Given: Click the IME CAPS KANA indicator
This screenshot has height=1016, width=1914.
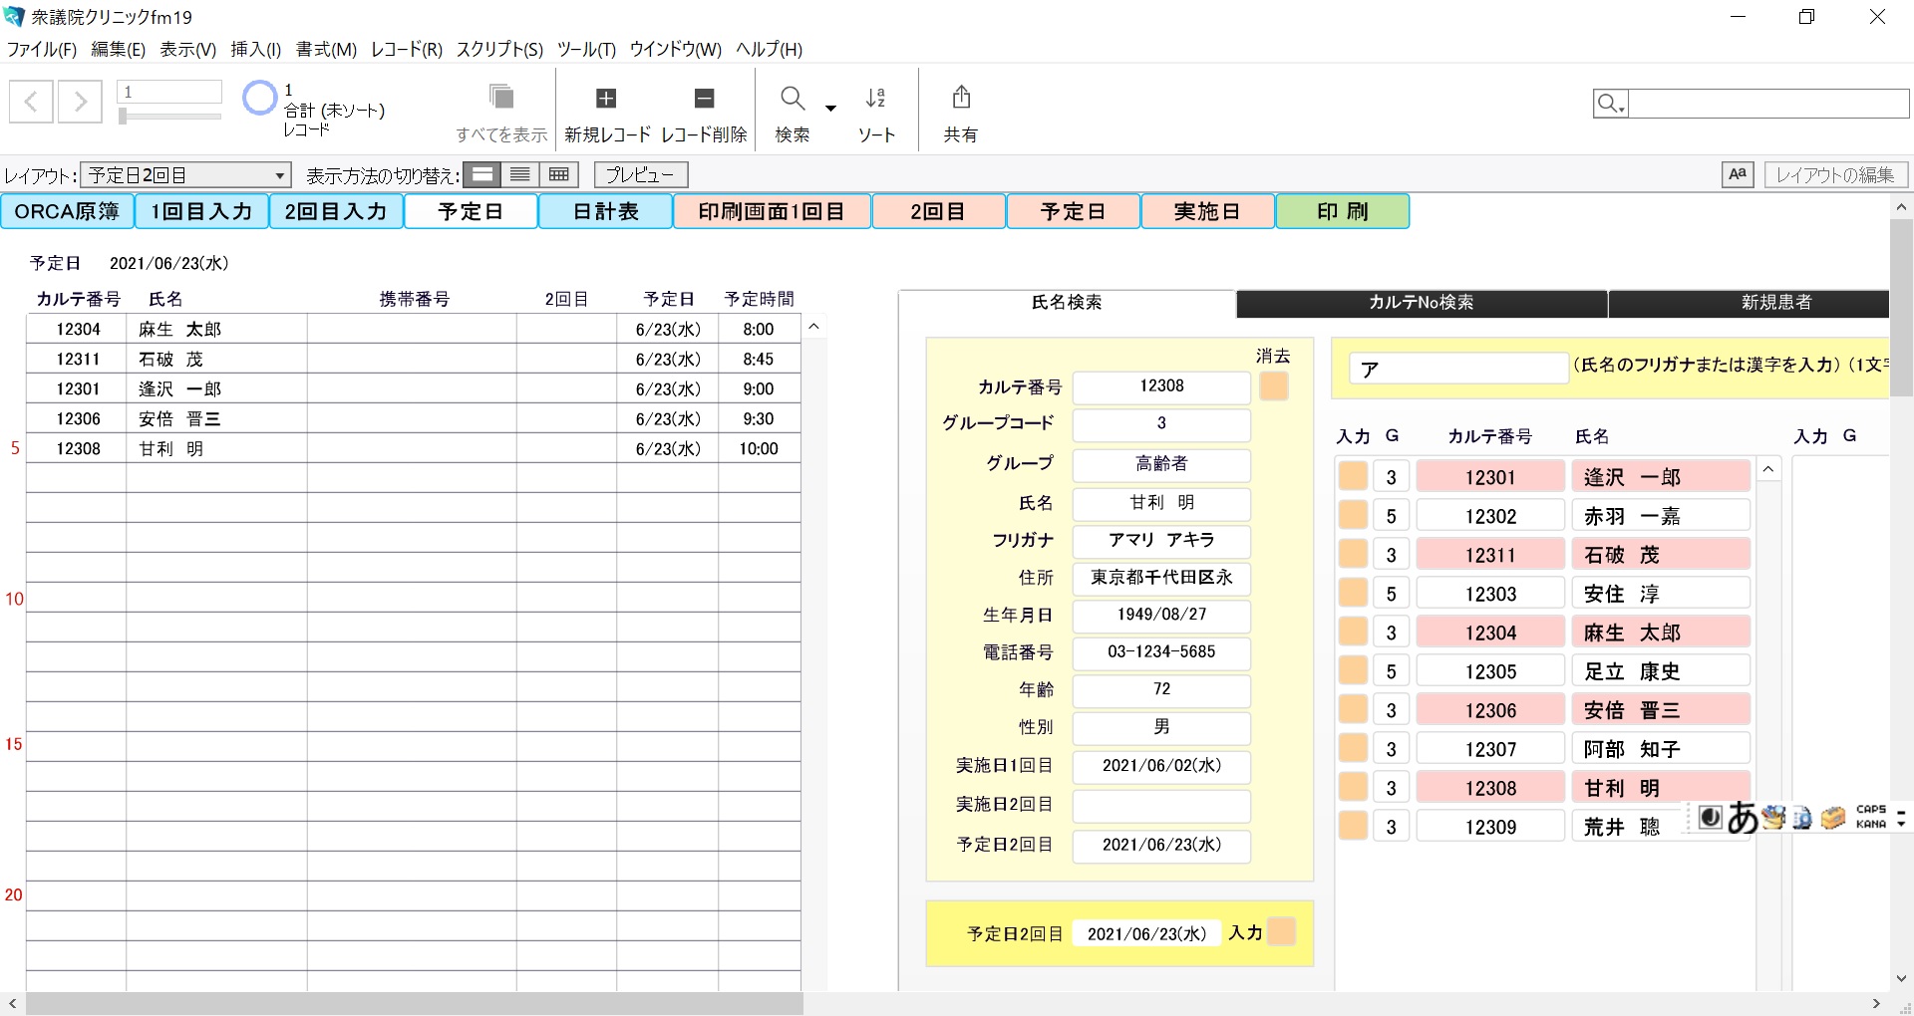Looking at the screenshot, I should tap(1871, 817).
